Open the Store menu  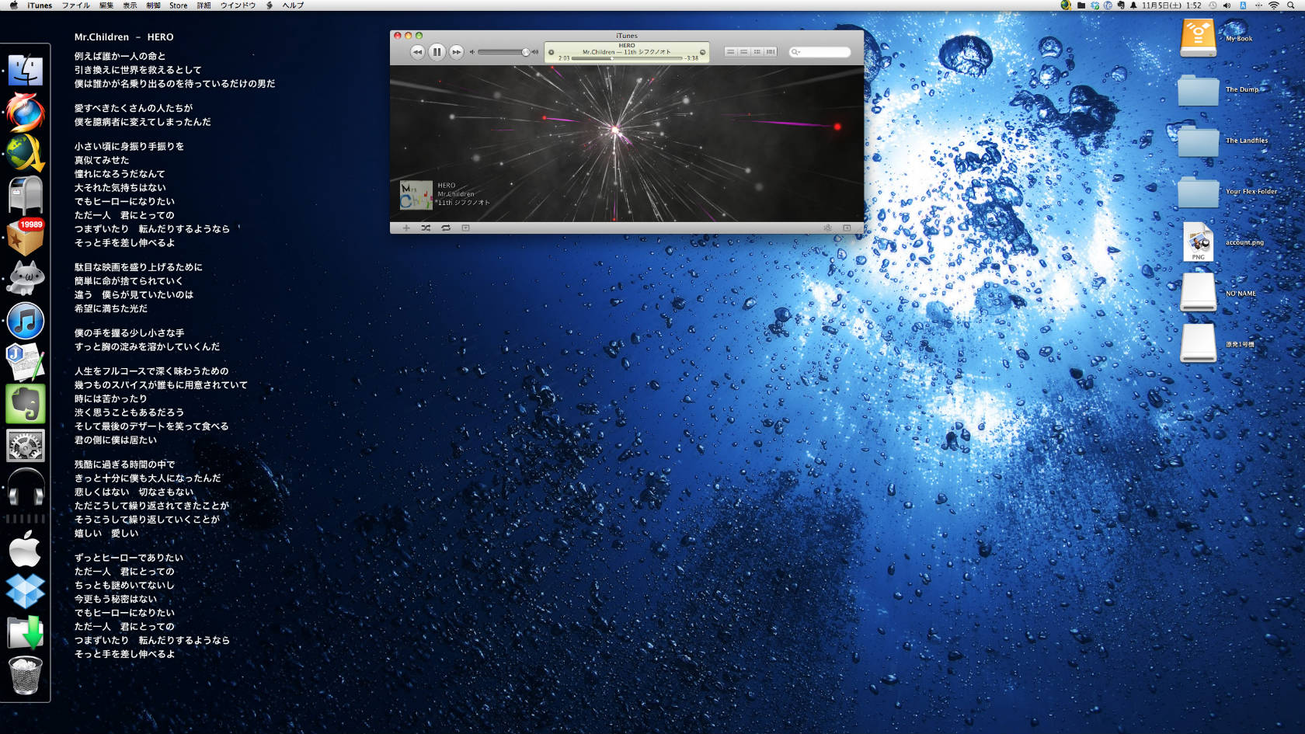(179, 5)
